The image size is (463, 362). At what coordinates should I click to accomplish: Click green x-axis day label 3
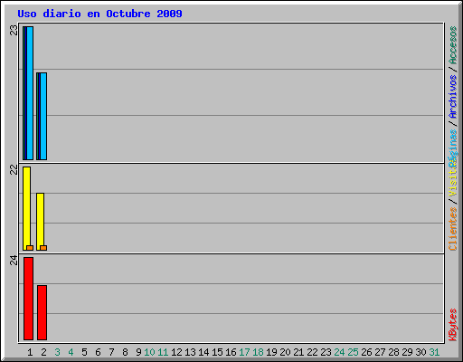click(57, 352)
